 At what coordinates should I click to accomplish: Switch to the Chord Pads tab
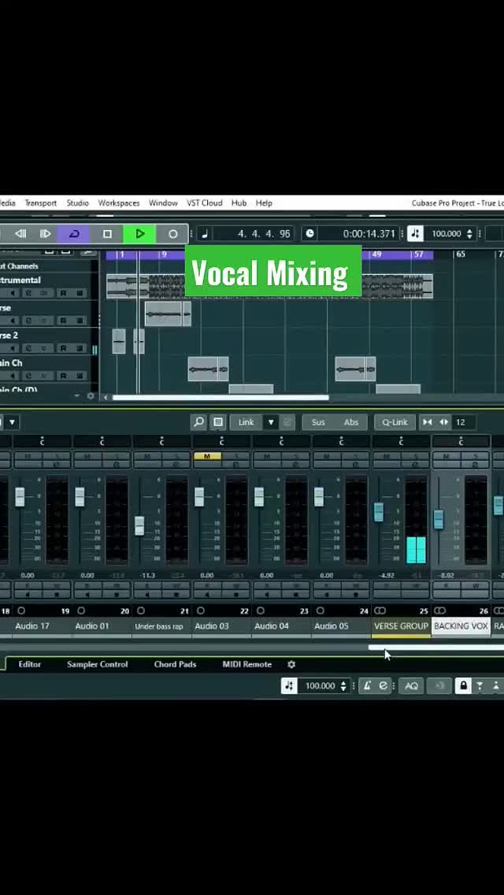[x=175, y=664]
